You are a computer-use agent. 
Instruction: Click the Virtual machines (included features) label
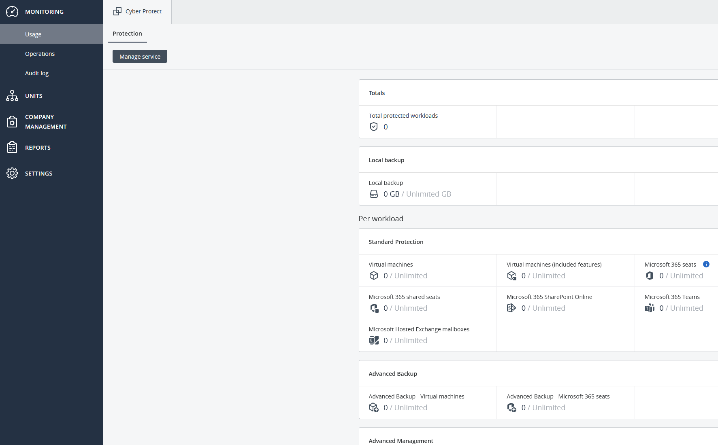tap(554, 264)
